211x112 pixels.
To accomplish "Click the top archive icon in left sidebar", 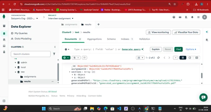I will coord(4,26).
